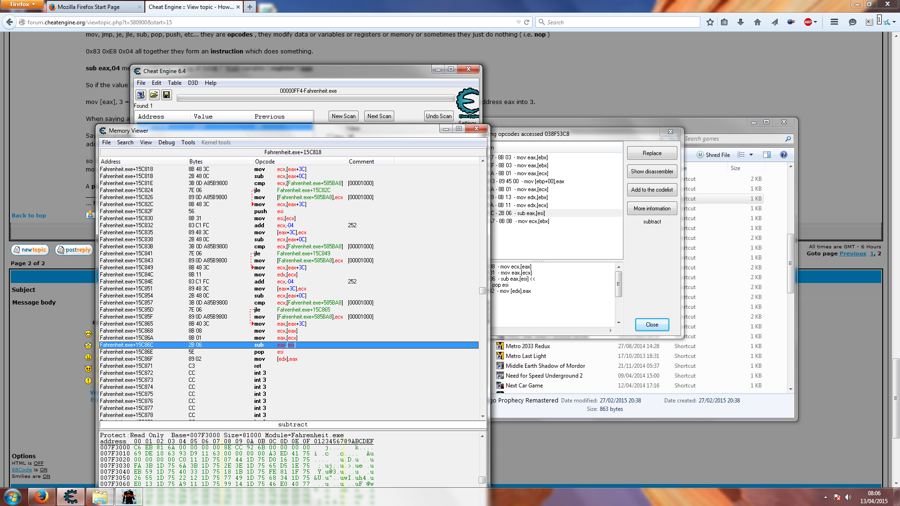The width and height of the screenshot is (900, 506).
Task: Click the smiley chat bubble icon in Firefox toolbar
Action: (853, 22)
